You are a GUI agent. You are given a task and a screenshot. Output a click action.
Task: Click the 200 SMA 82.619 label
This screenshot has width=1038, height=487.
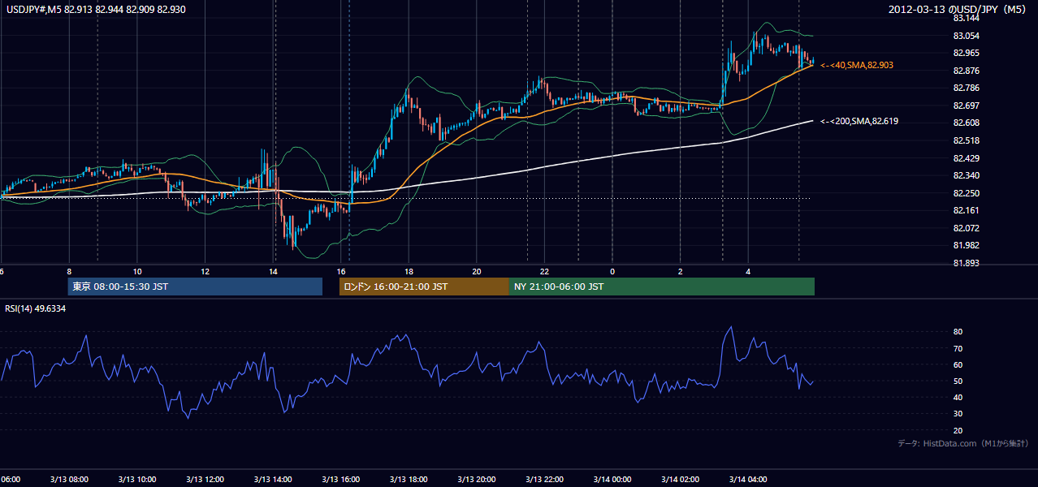859,121
